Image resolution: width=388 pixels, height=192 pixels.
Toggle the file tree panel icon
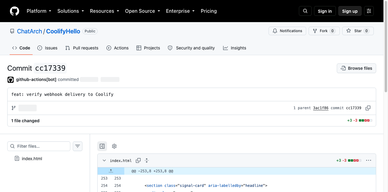pos(102,146)
